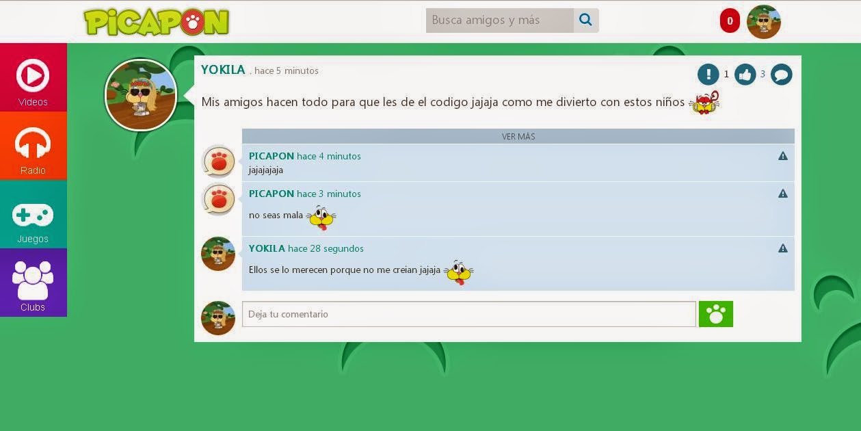This screenshot has height=431, width=861.
Task: Select the Videos icon in the left sidebar
Action: pos(33,77)
